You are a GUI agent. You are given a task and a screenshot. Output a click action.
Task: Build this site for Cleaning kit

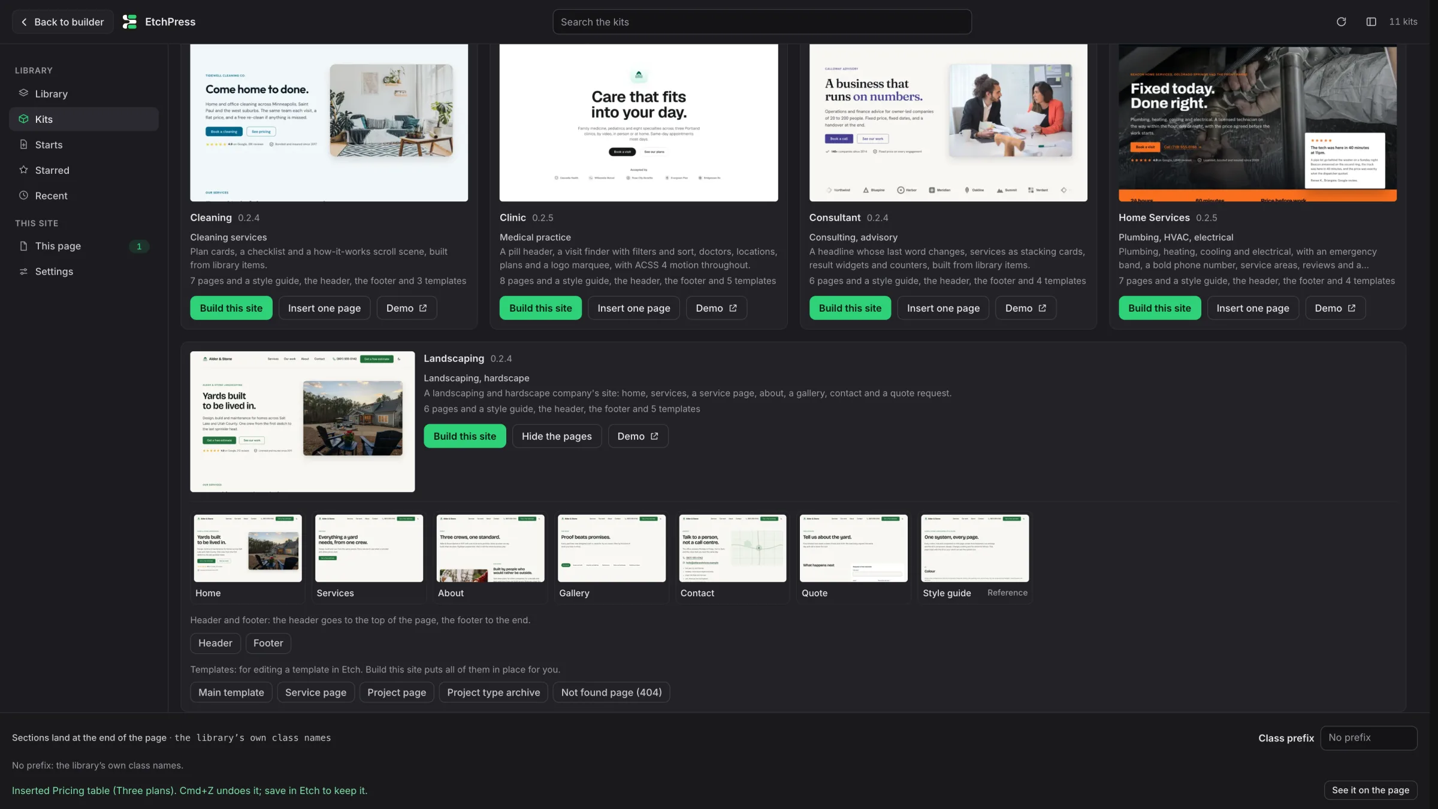231,308
